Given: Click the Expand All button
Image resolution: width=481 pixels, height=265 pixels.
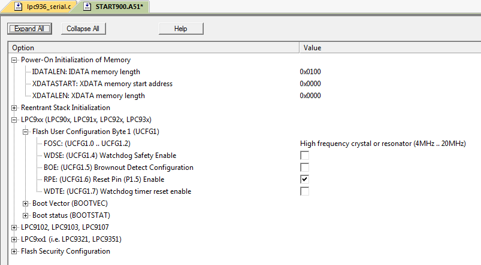Looking at the screenshot, I should coord(29,29).
